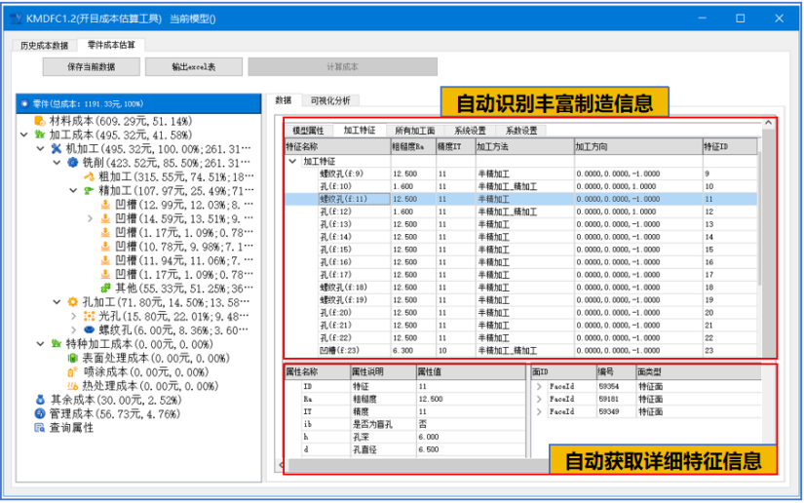
Task: Click the 其余成本 icon
Action: (40, 399)
